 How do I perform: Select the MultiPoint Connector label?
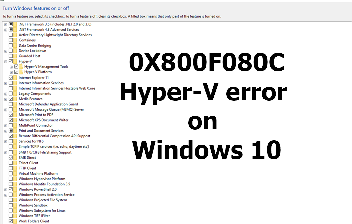coord(36,125)
